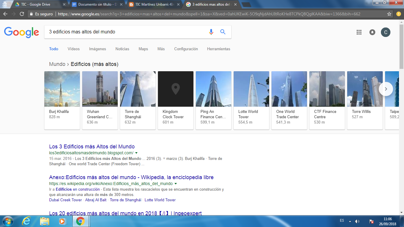Show hidden tray icons arrow
The height and width of the screenshot is (227, 404).
[350, 221]
